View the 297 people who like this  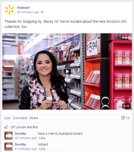pyautogui.click(x=24, y=127)
